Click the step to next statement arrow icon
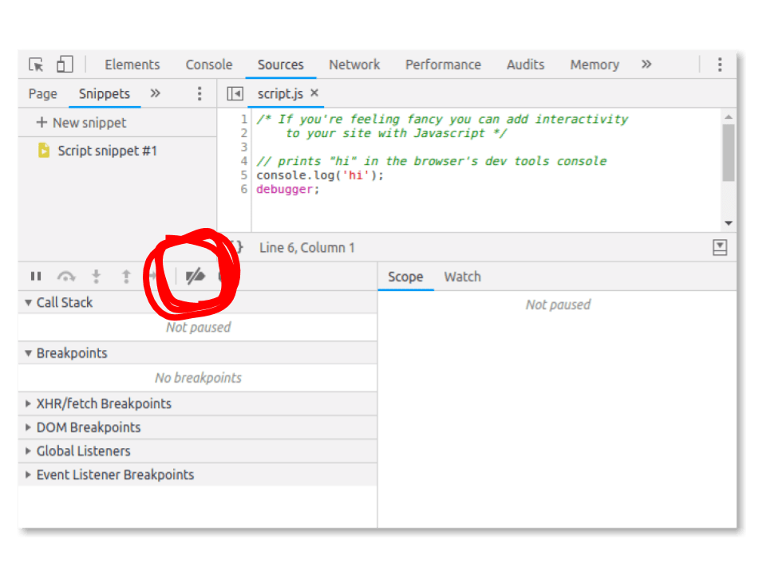The height and width of the screenshot is (574, 766). coord(154,276)
